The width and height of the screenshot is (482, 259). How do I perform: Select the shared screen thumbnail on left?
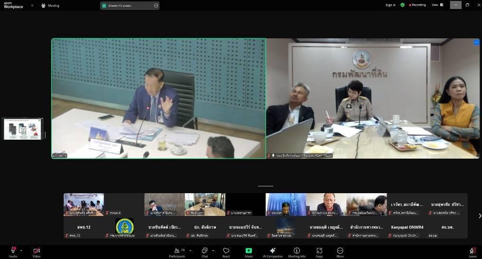click(x=23, y=129)
